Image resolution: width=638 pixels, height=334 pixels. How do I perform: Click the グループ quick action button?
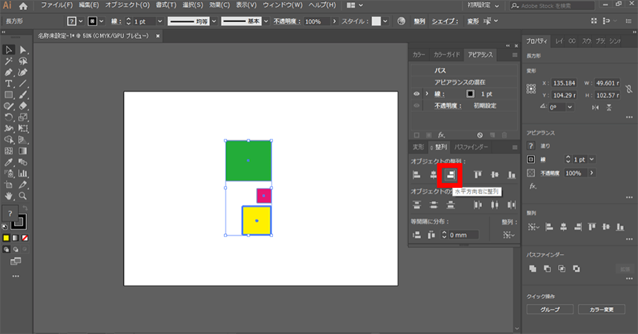(x=549, y=309)
